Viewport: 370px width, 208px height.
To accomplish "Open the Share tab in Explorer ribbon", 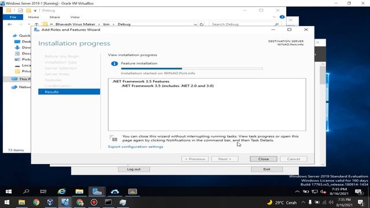I will pos(54,17).
